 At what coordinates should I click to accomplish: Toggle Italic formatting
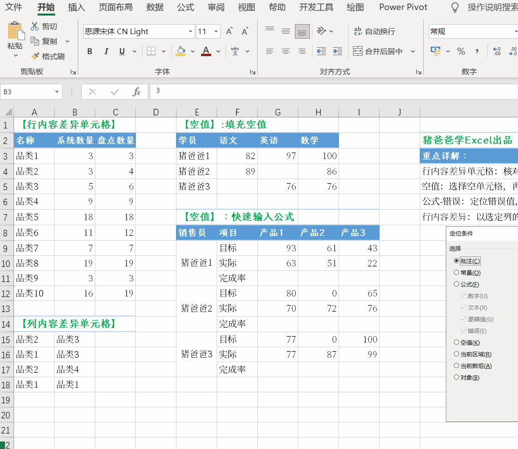(106, 51)
